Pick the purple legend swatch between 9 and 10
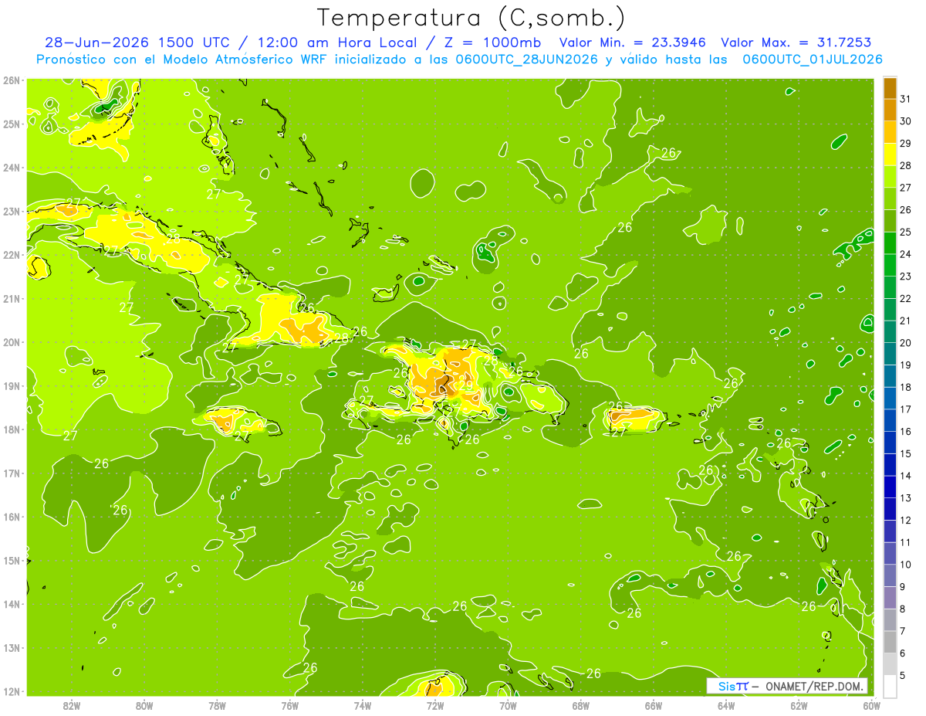Image resolution: width=926 pixels, height=716 pixels. pyautogui.click(x=890, y=576)
